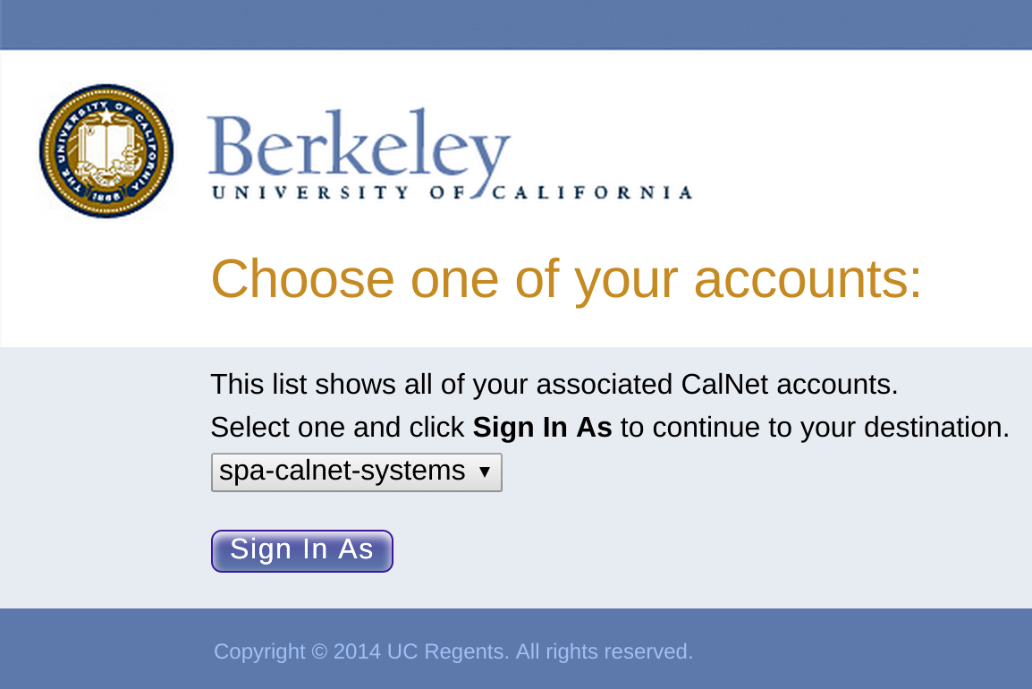Click the University of California subtitle

(x=451, y=191)
